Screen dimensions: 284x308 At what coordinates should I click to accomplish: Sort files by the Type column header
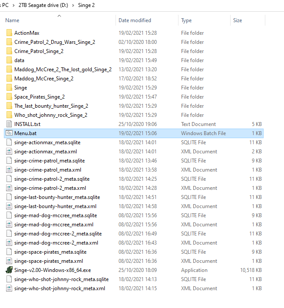click(x=186, y=20)
